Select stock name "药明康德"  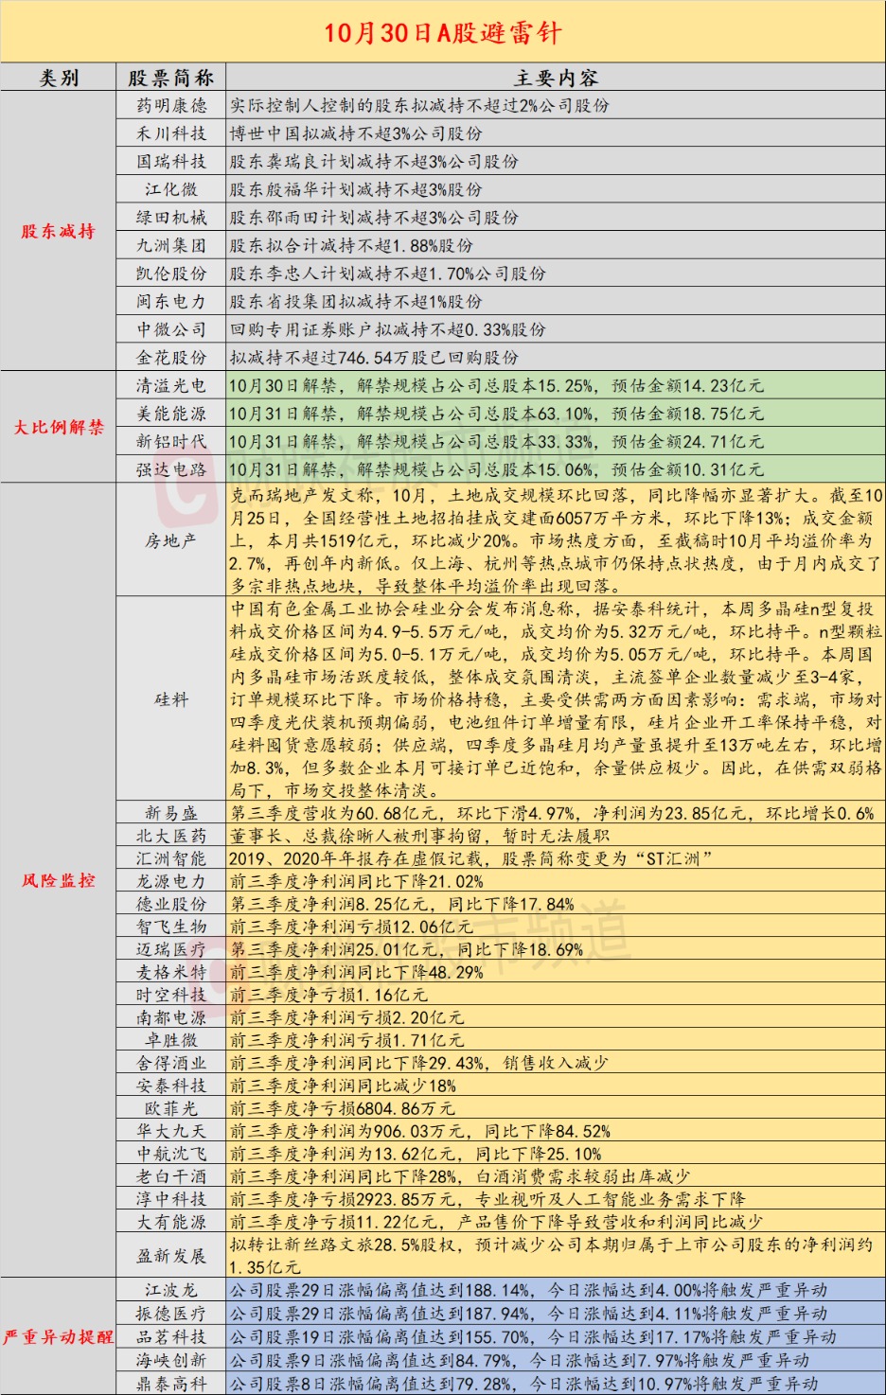click(171, 105)
